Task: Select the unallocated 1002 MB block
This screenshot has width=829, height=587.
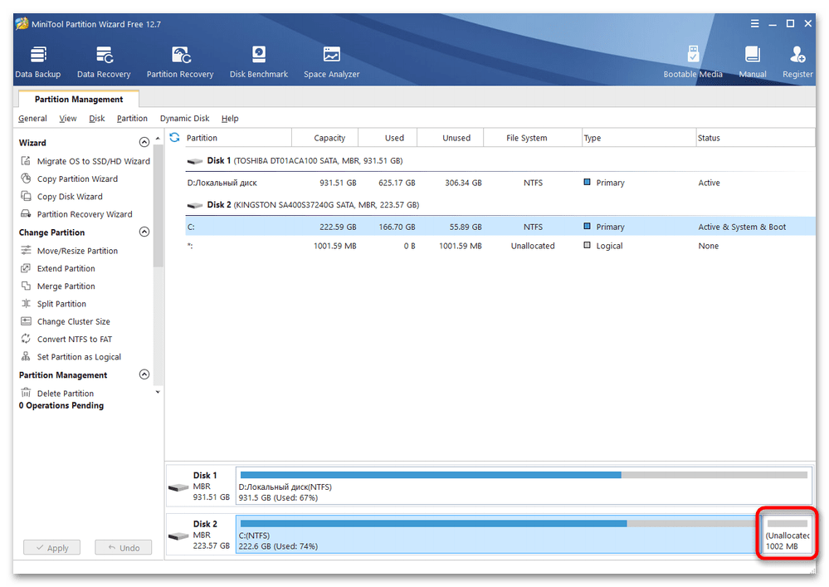Action: pyautogui.click(x=787, y=535)
